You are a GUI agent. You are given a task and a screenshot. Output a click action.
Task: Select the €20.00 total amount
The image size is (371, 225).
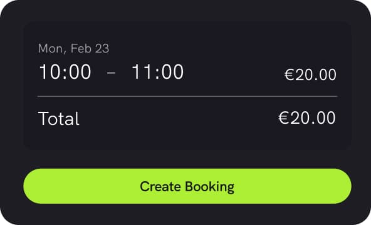coord(307,117)
